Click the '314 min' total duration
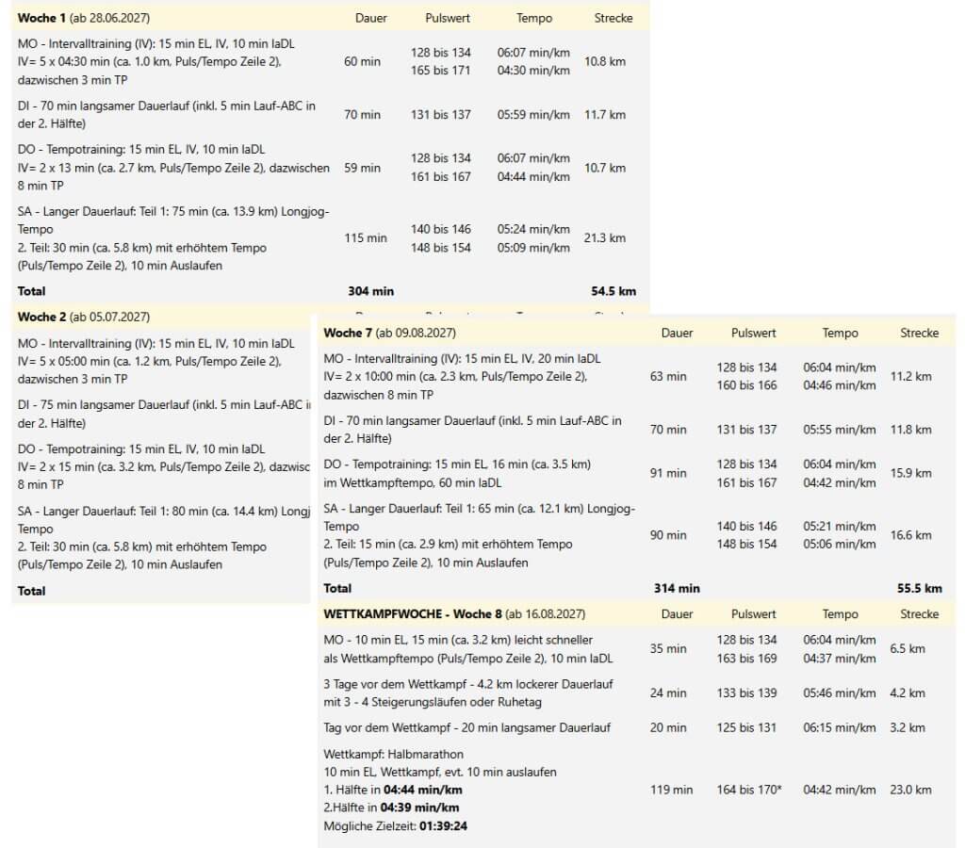 coord(677,588)
